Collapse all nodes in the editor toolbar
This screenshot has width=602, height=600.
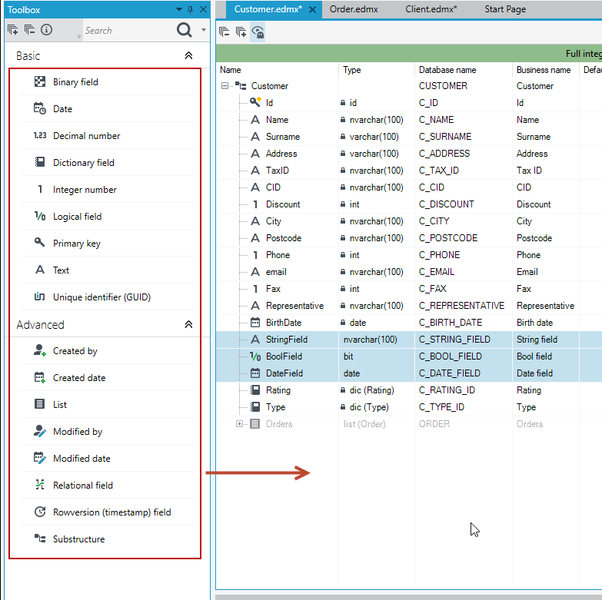coord(225,31)
